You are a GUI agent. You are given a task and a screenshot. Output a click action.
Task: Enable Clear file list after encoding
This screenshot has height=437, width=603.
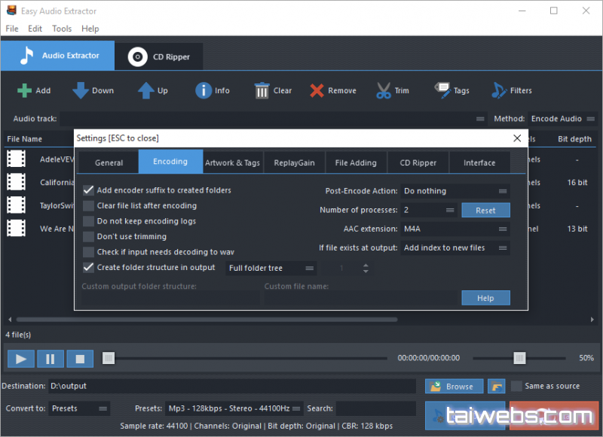(90, 206)
